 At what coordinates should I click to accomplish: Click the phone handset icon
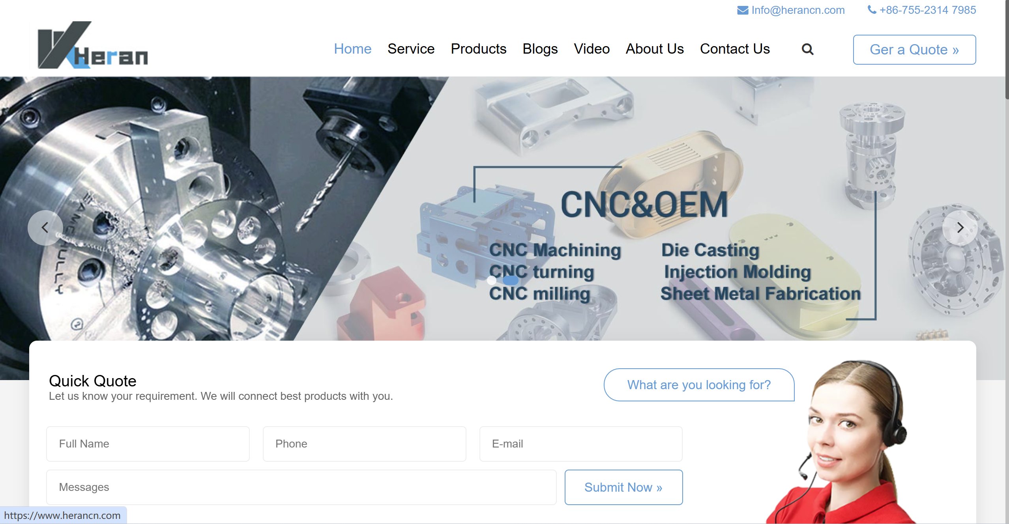point(872,10)
